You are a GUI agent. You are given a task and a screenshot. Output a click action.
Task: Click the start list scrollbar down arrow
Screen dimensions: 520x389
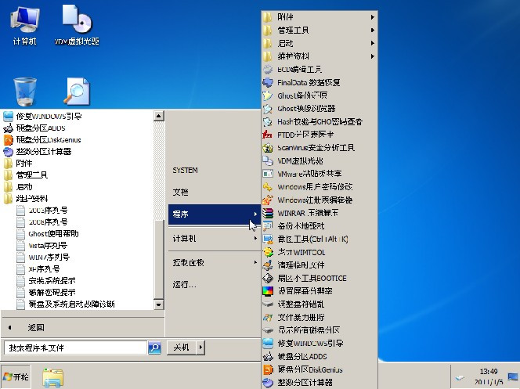[159, 304]
